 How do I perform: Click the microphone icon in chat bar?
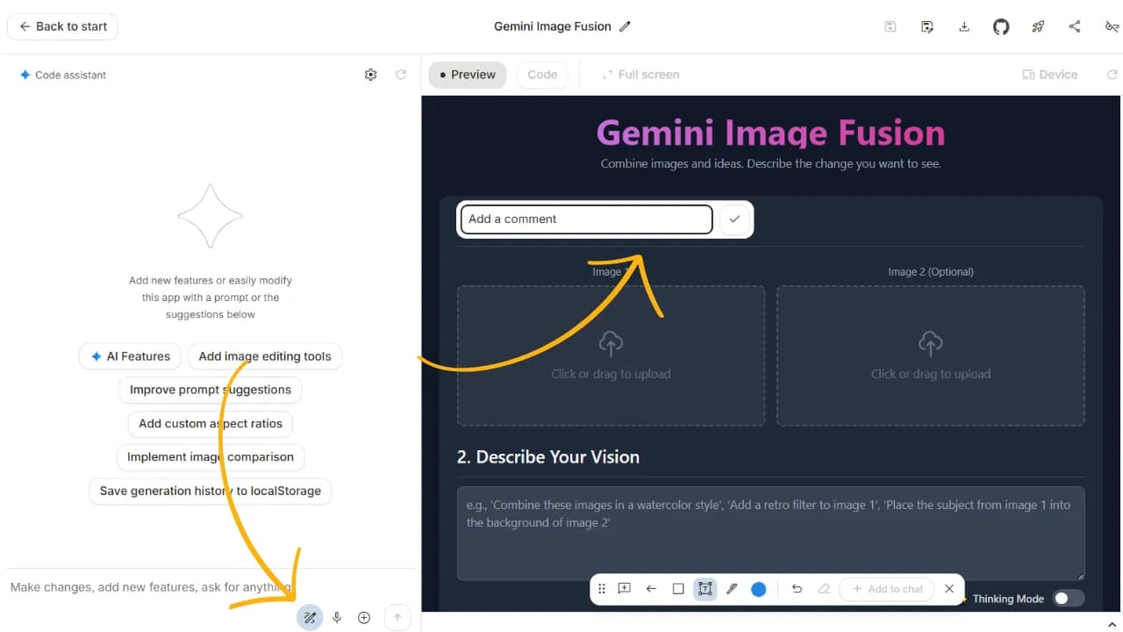coord(337,618)
